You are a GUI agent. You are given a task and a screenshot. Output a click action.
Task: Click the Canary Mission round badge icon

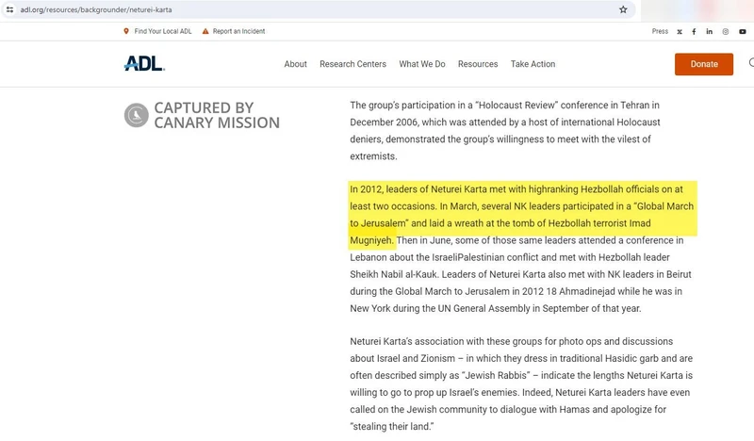(137, 116)
